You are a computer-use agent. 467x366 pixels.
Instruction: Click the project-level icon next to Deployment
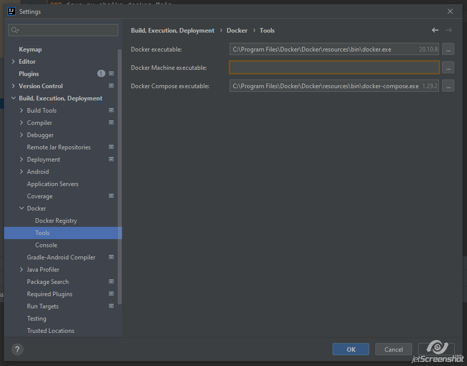click(x=111, y=159)
